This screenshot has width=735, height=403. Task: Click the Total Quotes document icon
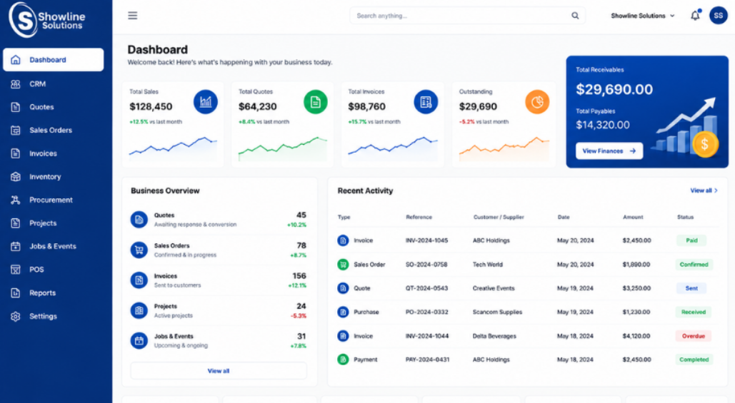coord(316,101)
